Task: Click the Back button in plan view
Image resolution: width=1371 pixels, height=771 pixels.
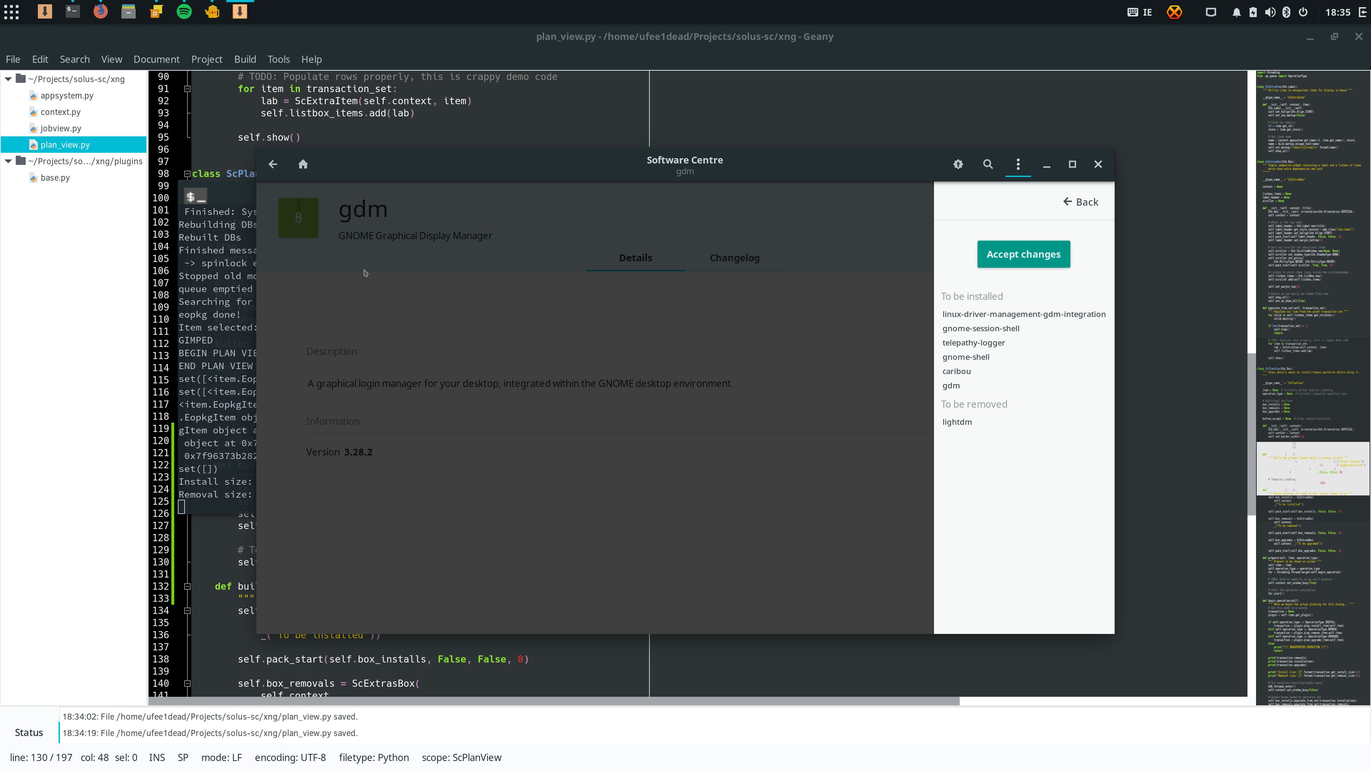Action: coord(1080,202)
